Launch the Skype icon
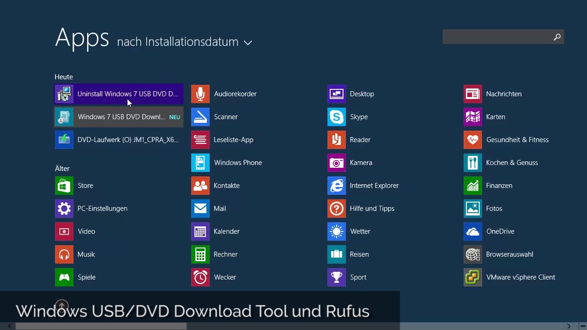The width and height of the screenshot is (587, 330). coord(337,117)
